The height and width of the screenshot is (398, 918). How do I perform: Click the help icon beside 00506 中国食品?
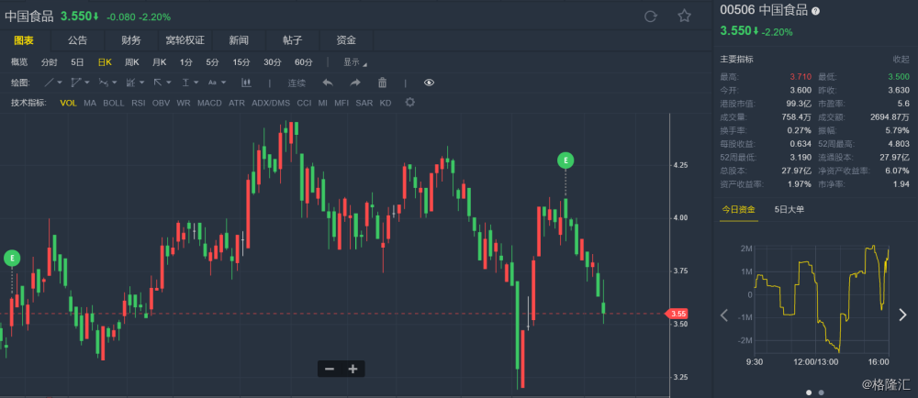coord(815,10)
